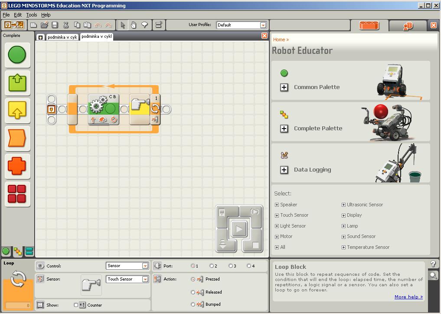Screen dimensions: 441x314
Task: Select the Comment speech bubble tool
Action: point(144,25)
